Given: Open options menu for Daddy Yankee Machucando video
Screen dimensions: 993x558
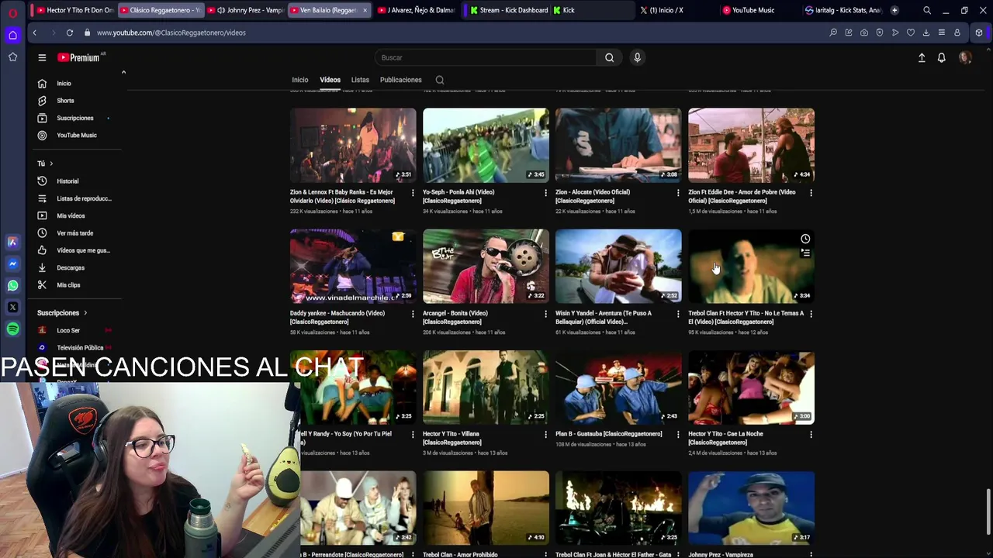Looking at the screenshot, I should (x=413, y=314).
